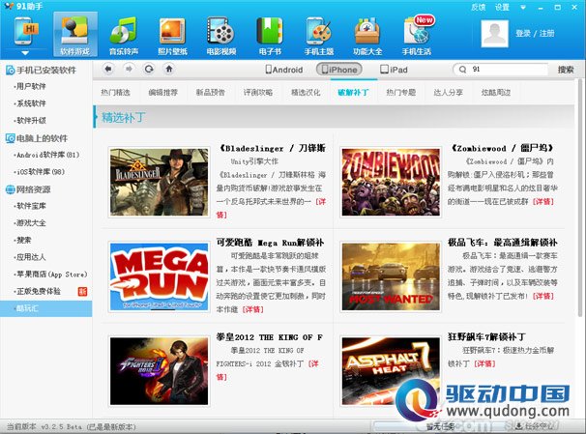Open Most Wanted game thumbnail
586x434 pixels.
coord(391,276)
